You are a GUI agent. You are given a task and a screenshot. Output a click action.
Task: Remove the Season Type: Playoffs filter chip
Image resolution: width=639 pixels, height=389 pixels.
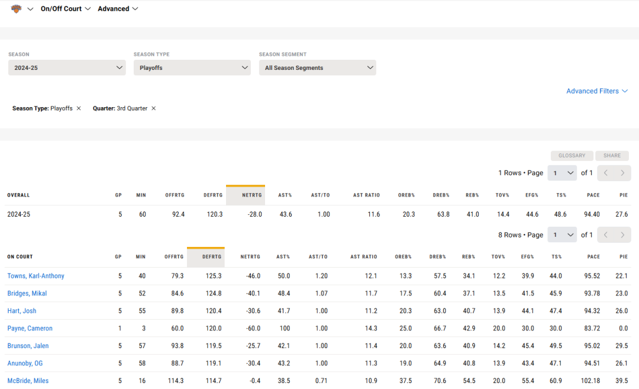[79, 108]
